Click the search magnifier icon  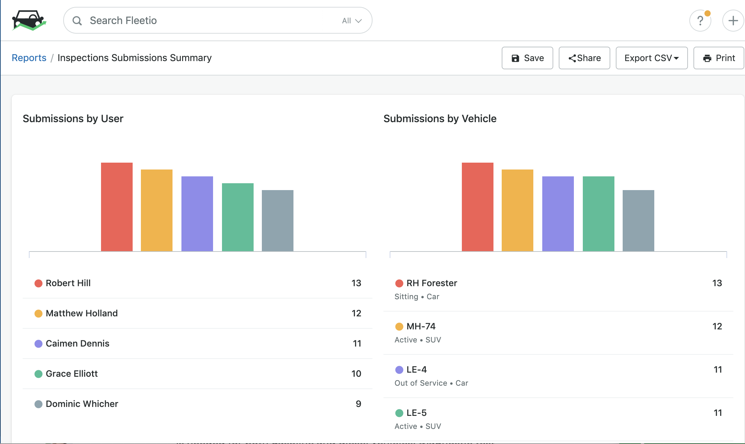(x=77, y=21)
